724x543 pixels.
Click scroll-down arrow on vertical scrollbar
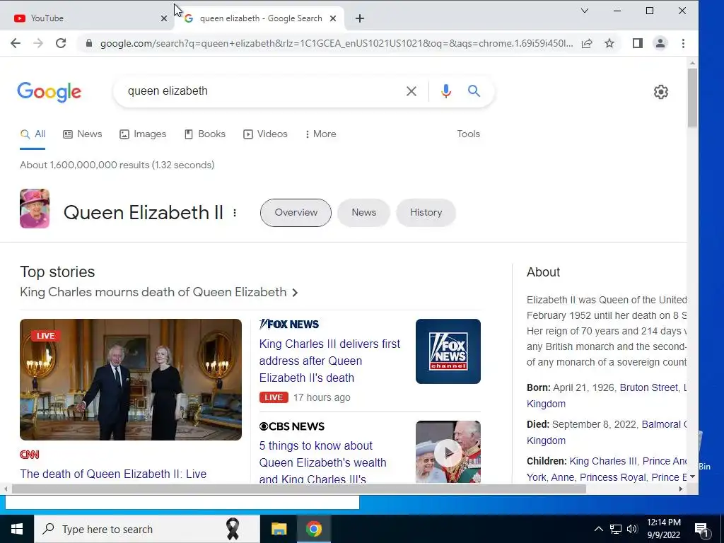[692, 477]
